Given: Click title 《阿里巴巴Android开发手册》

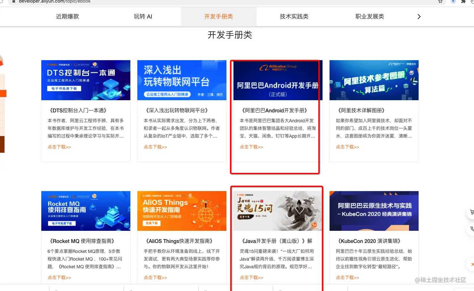Looking at the screenshot, I should pyautogui.click(x=274, y=110).
